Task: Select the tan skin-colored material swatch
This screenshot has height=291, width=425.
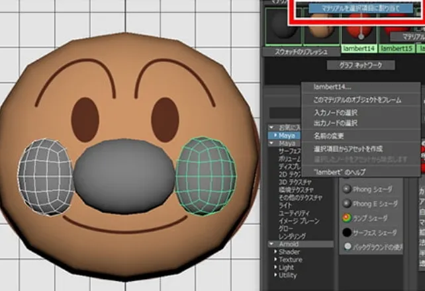Action: coord(322,27)
